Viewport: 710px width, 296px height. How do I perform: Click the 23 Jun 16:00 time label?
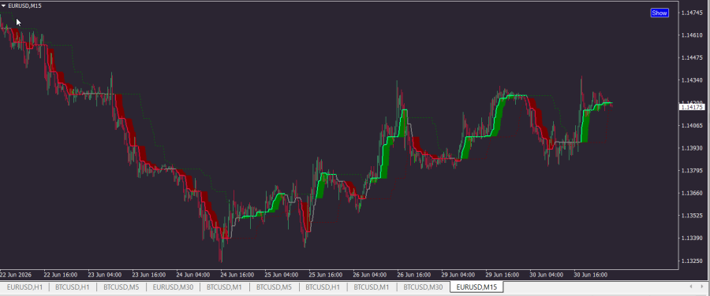tap(148, 275)
